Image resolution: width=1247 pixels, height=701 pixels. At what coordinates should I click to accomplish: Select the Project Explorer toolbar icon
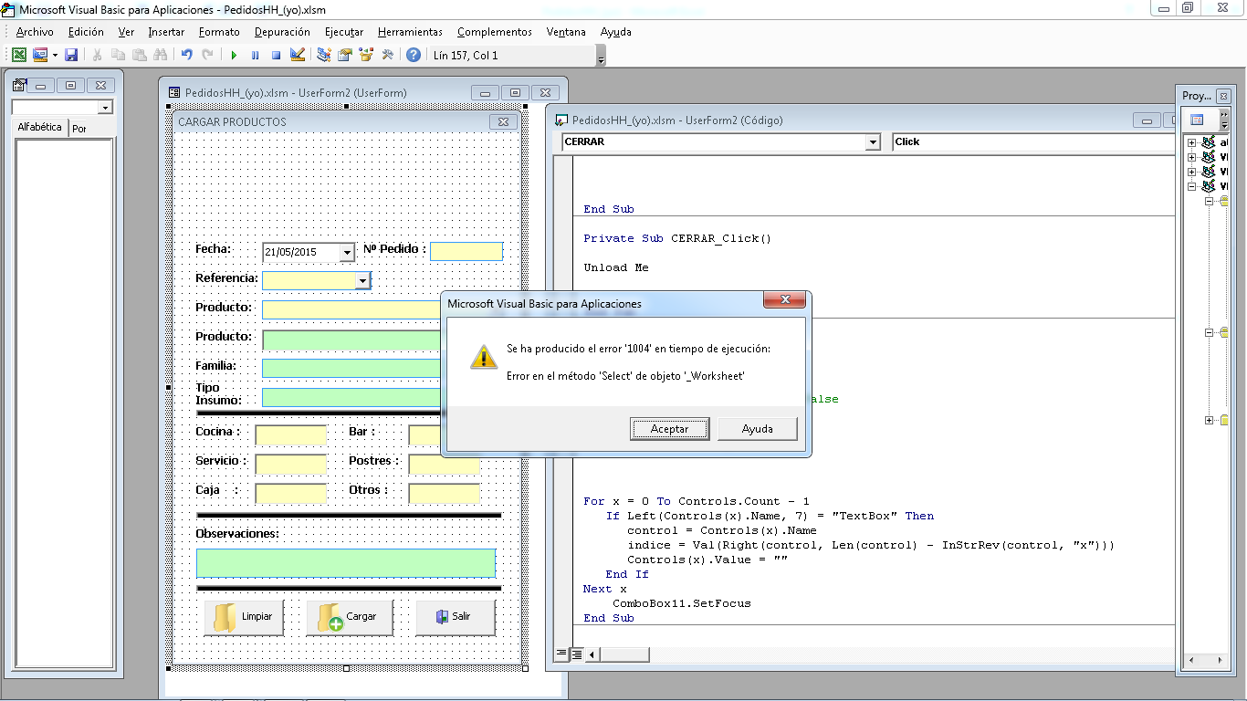tap(322, 55)
